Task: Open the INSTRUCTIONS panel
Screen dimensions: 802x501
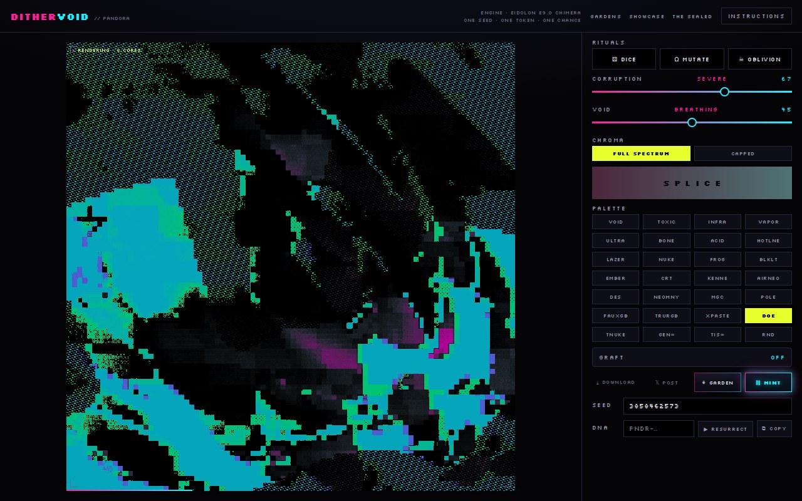Action: point(756,16)
